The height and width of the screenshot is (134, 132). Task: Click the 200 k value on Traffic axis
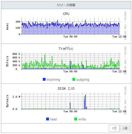16,65
